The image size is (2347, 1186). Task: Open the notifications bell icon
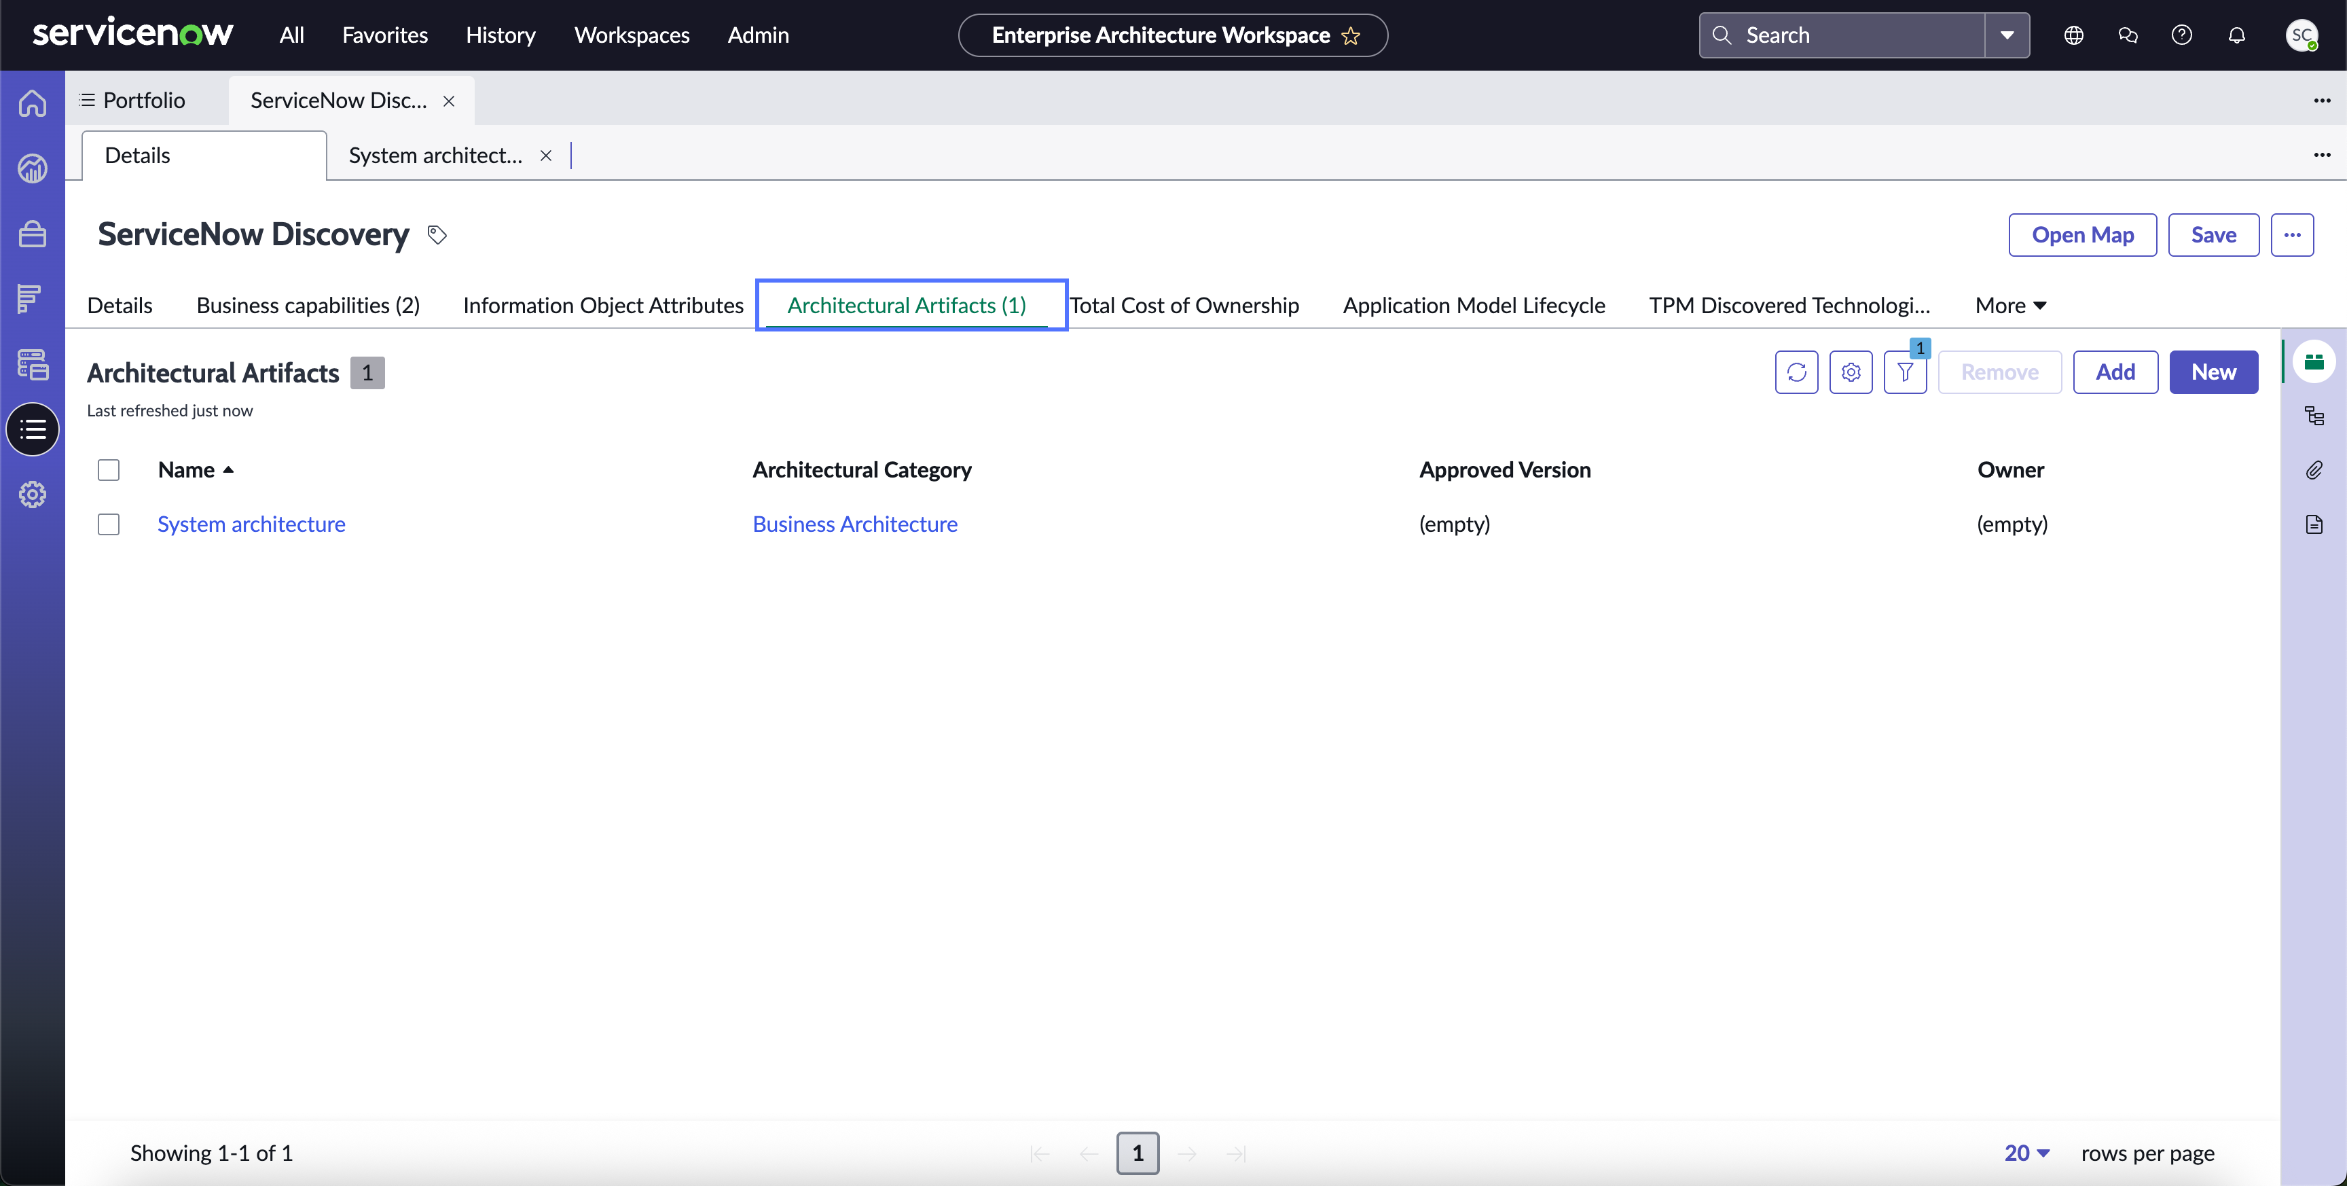coord(2236,35)
